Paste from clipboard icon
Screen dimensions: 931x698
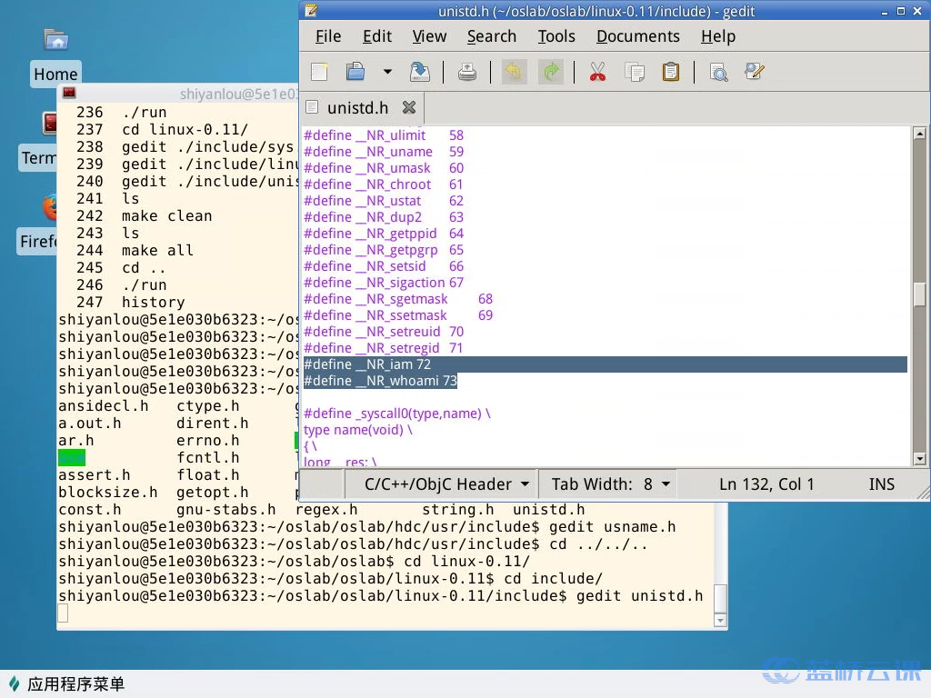click(x=670, y=72)
